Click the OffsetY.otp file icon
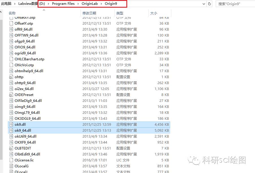255x173 pixels. coord(11,24)
